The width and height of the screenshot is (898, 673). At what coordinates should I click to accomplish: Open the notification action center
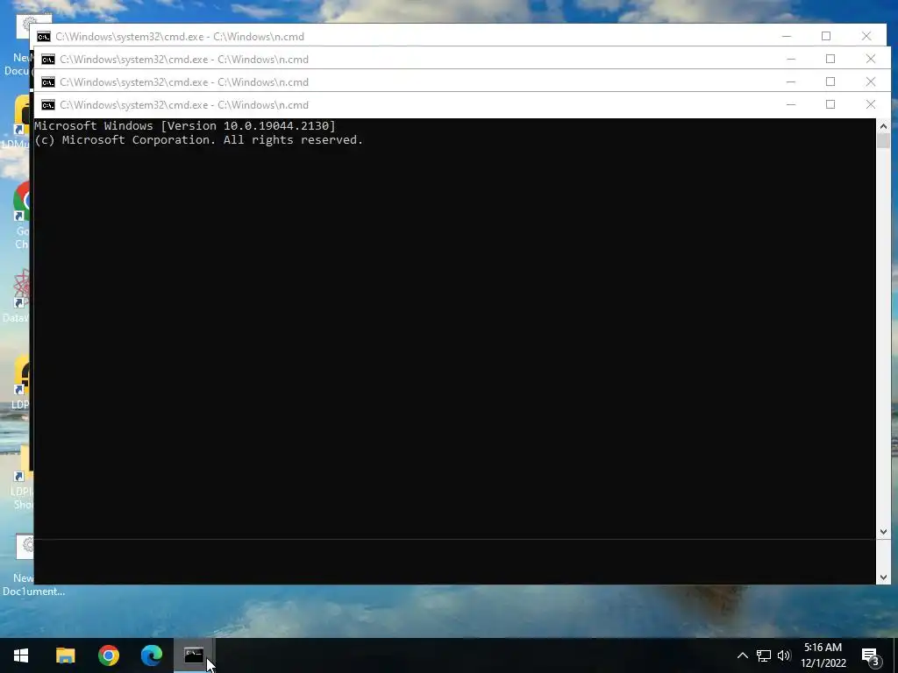(870, 655)
